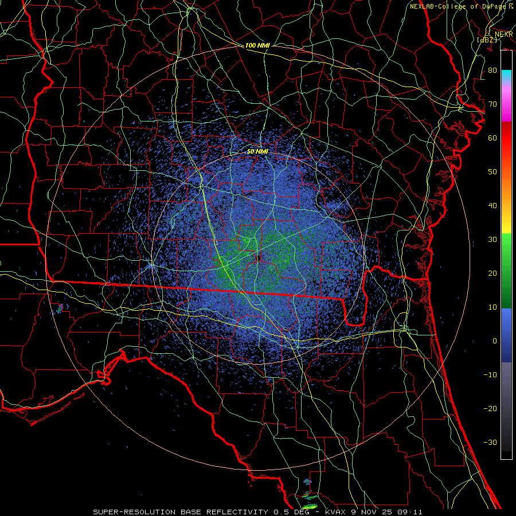Click the NEXLAB-College of DuPage credit text
The image size is (516, 516).
459,6
